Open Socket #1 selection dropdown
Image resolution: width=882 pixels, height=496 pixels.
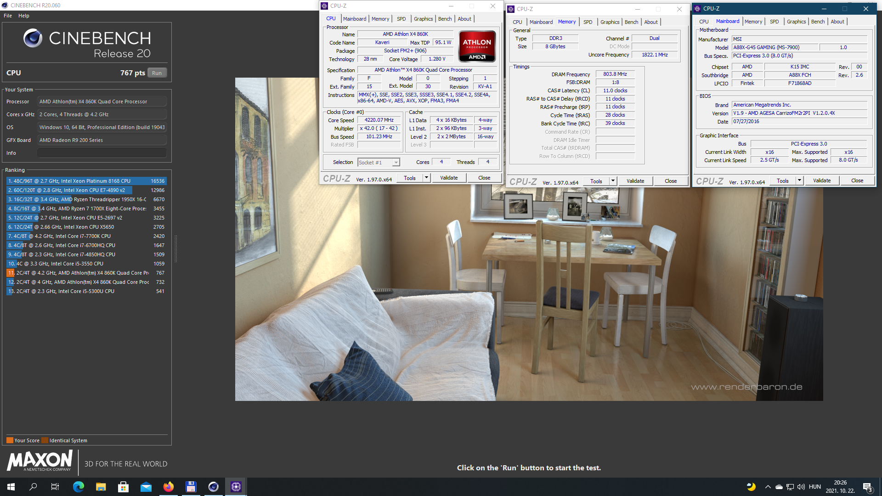coord(379,163)
